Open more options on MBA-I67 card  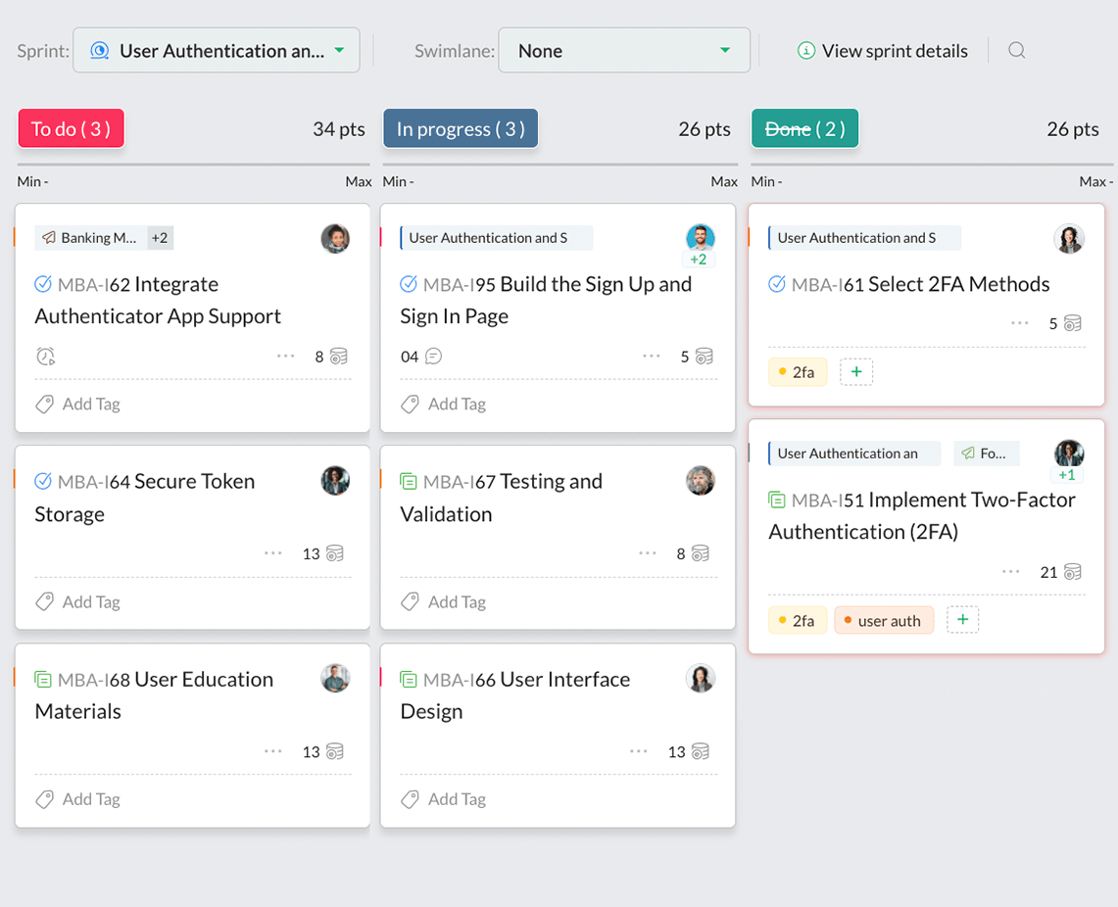648,553
